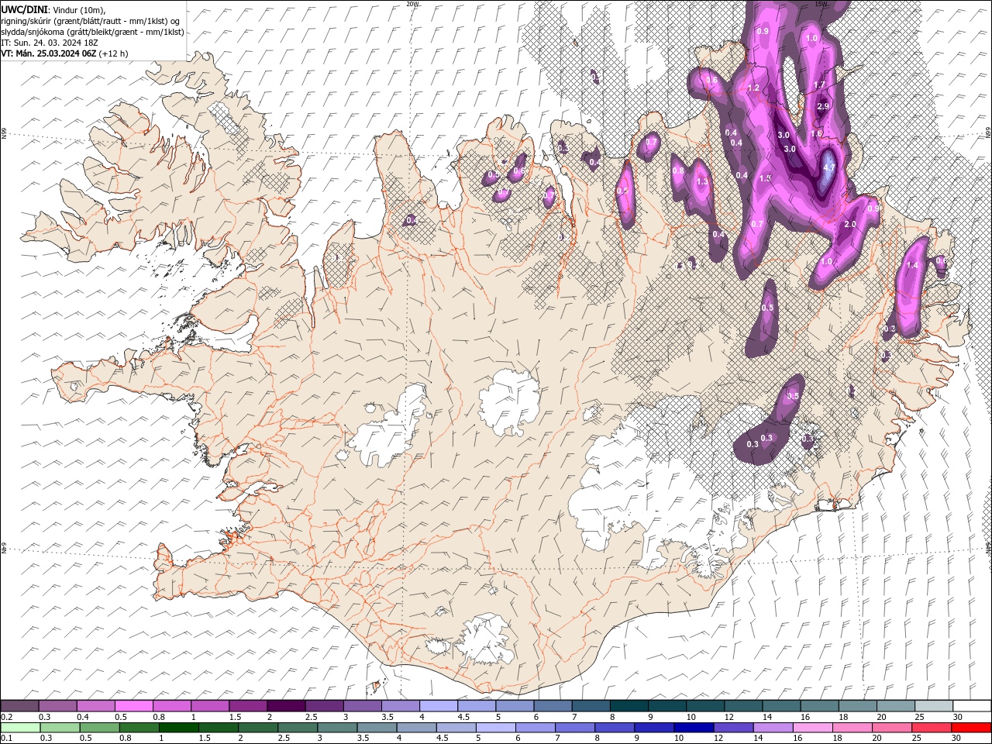
Task: Click the white upper swatch after 30
Action: click(x=972, y=706)
